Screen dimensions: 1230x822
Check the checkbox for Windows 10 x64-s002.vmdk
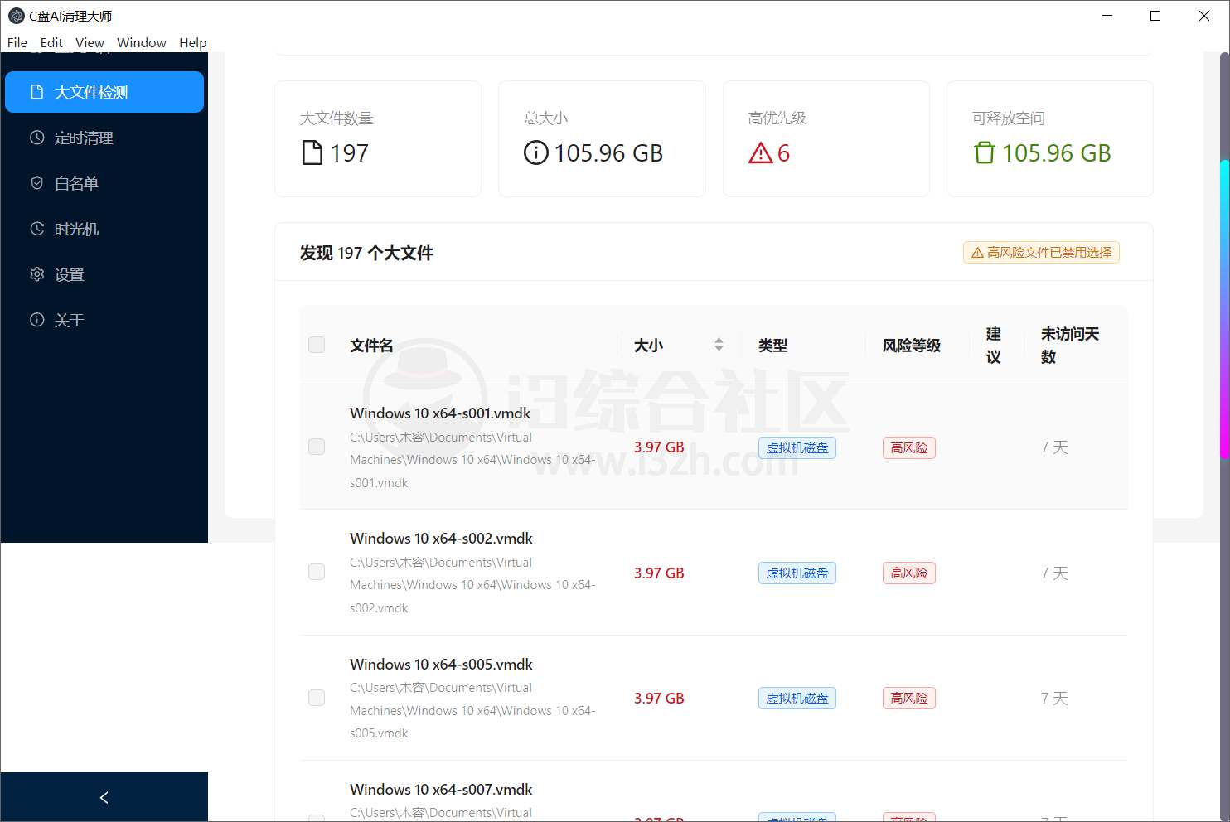pyautogui.click(x=316, y=572)
